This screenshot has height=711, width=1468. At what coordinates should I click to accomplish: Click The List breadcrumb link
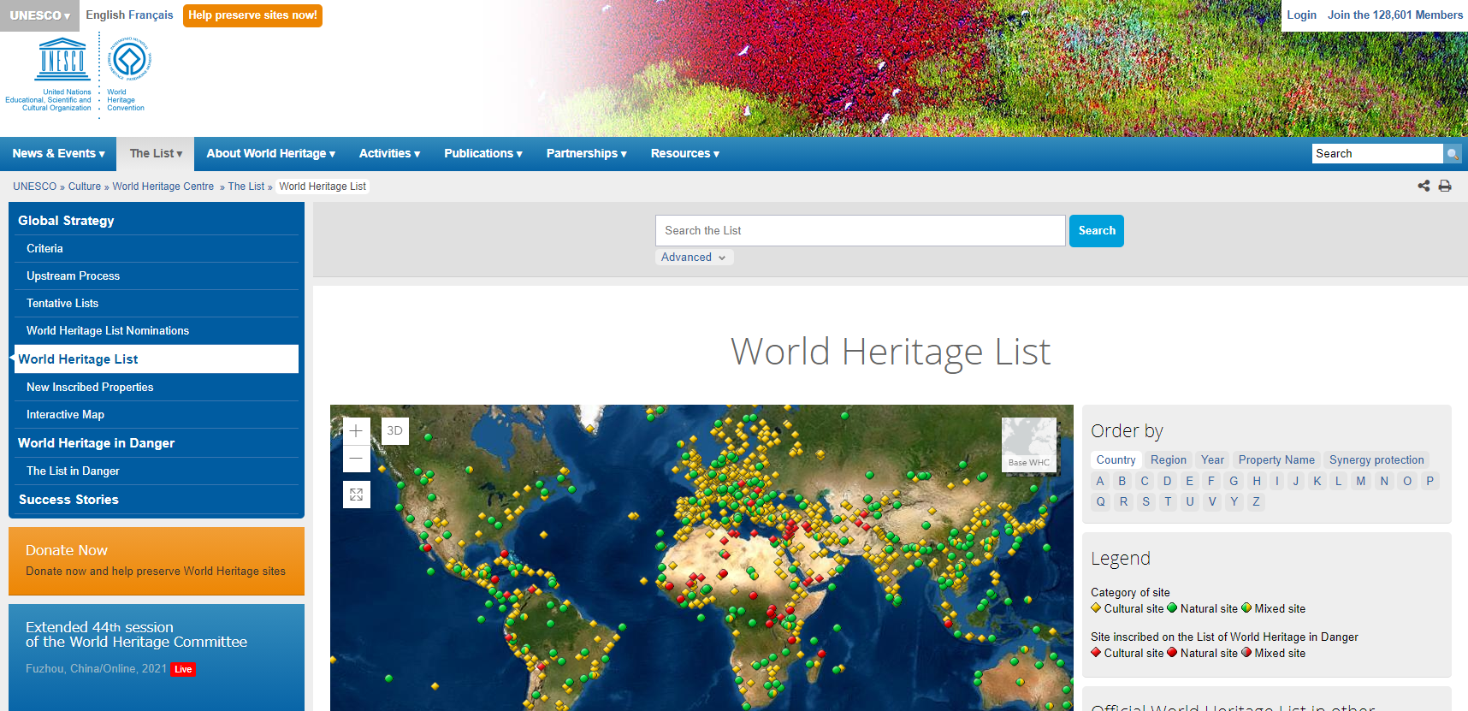pyautogui.click(x=246, y=187)
